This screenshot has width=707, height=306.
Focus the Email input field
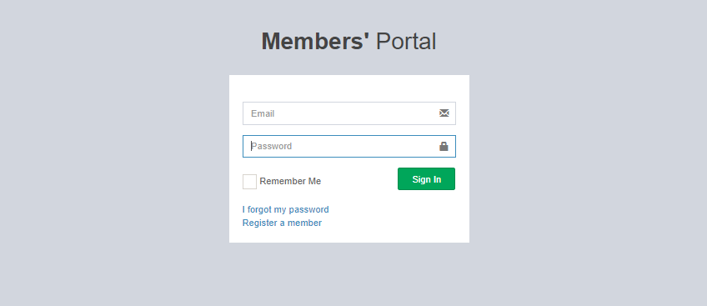coord(349,113)
